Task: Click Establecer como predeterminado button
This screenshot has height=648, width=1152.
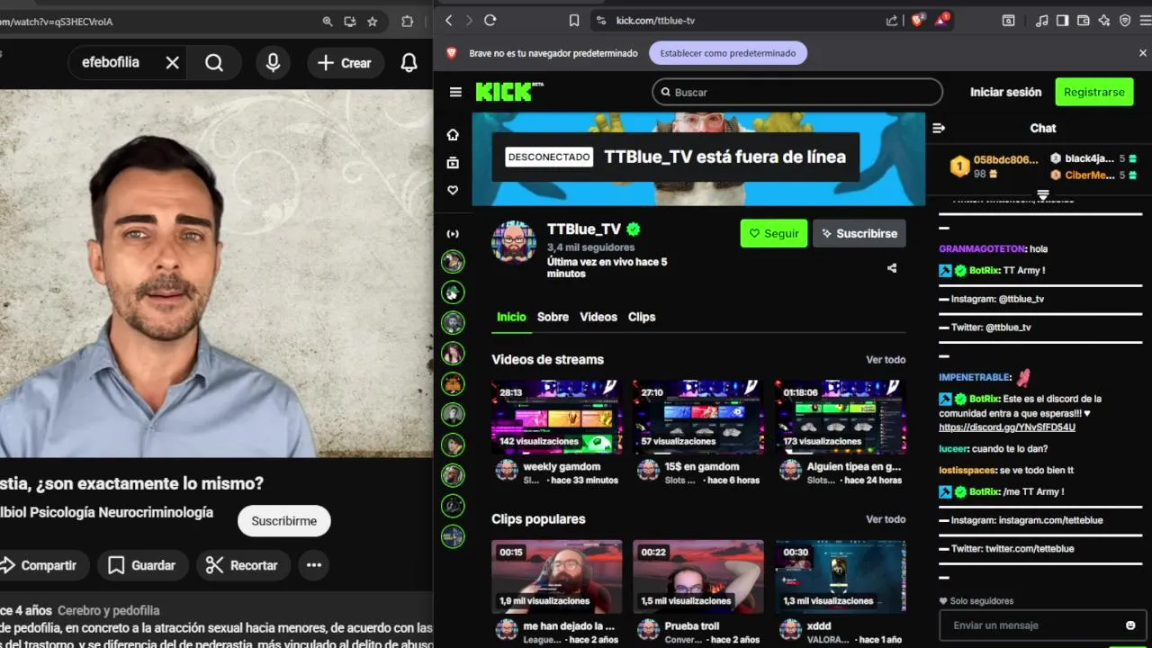Action: (x=727, y=53)
